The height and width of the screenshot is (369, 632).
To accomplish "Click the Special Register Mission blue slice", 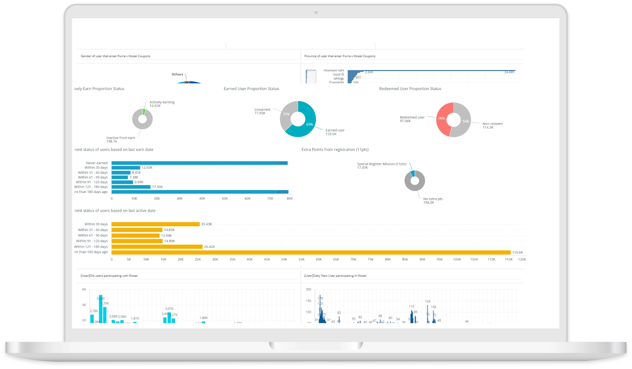I will tap(413, 174).
